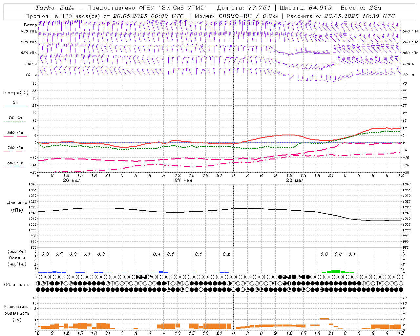The width and height of the screenshot is (420, 336).
Task: Click the '(мм/3ч.)' precipitation unit label
Action: click(16, 252)
